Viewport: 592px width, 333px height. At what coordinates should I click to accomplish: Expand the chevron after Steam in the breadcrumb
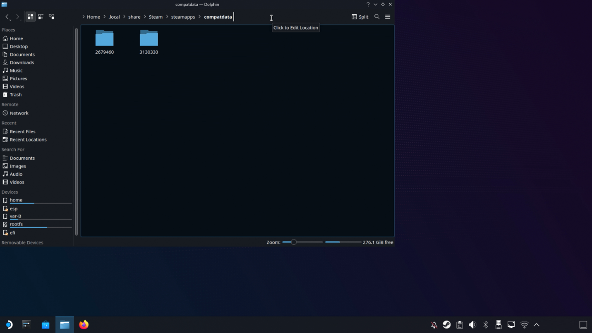coord(167,17)
